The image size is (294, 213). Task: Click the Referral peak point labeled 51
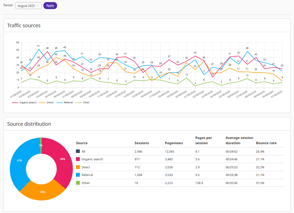tap(38, 49)
